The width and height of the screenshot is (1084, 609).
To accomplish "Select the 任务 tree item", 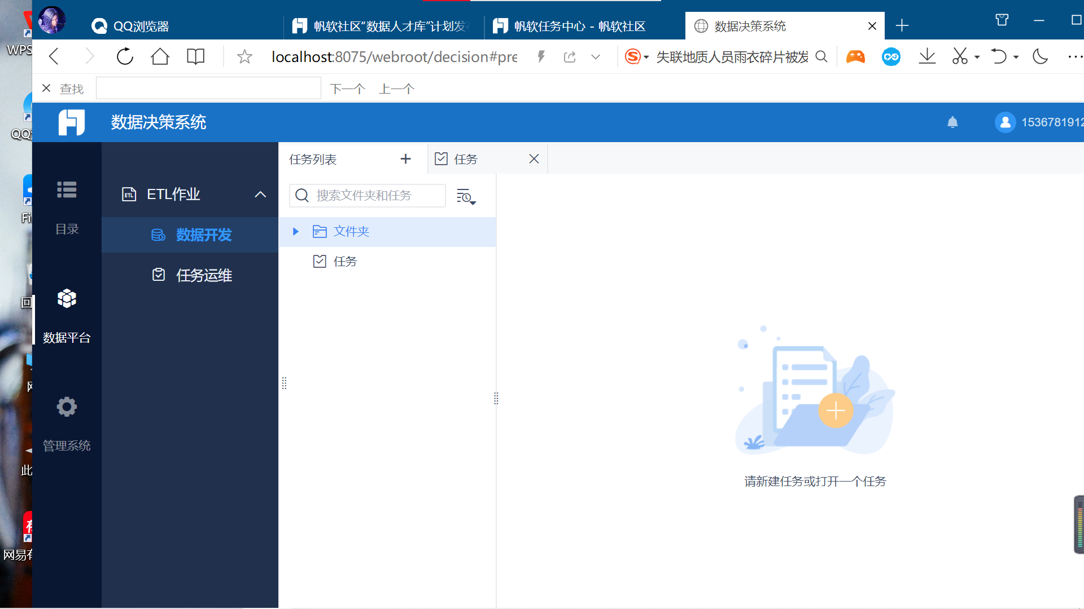I will tap(387, 261).
